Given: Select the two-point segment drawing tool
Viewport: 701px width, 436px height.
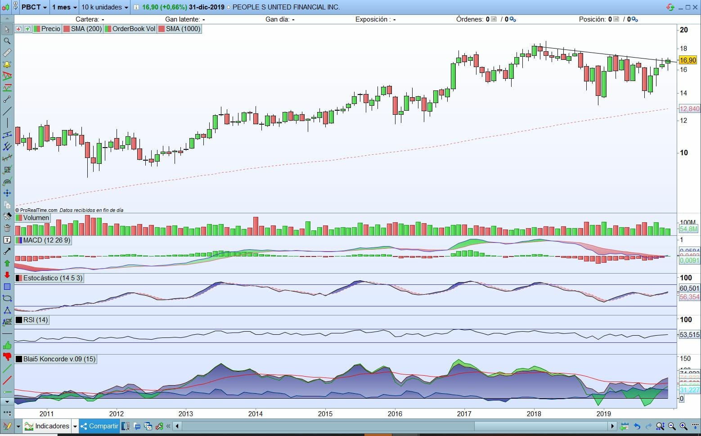Looking at the screenshot, I should click(x=7, y=99).
